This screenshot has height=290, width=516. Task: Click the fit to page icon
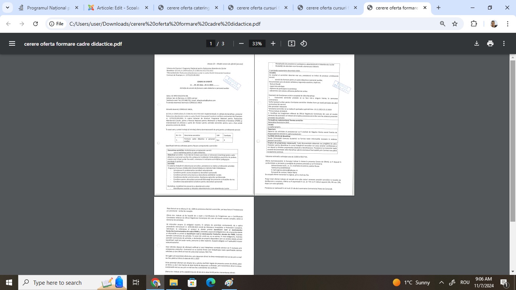tap(291, 43)
